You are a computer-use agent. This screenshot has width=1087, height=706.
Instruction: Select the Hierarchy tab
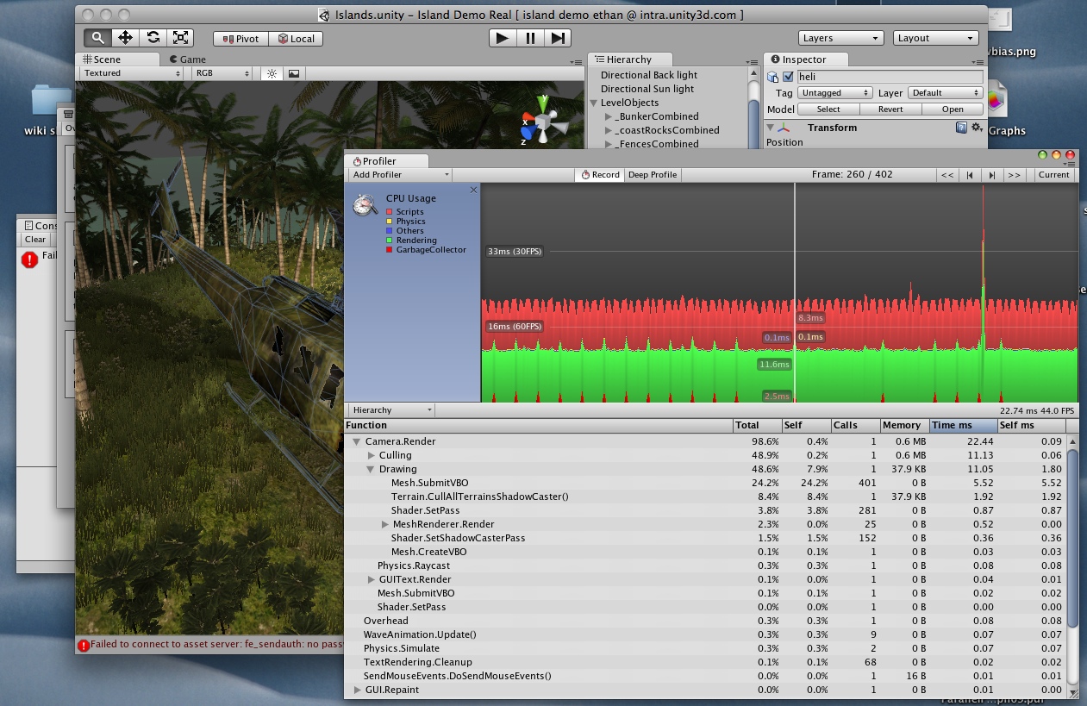[x=628, y=59]
